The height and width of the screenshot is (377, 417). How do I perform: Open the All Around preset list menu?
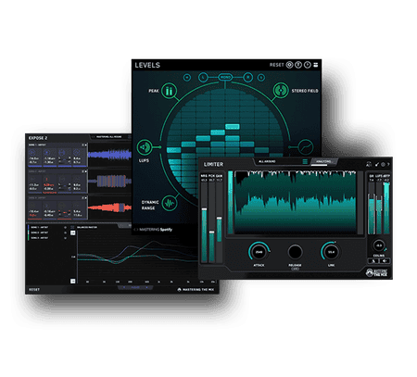pos(305,161)
